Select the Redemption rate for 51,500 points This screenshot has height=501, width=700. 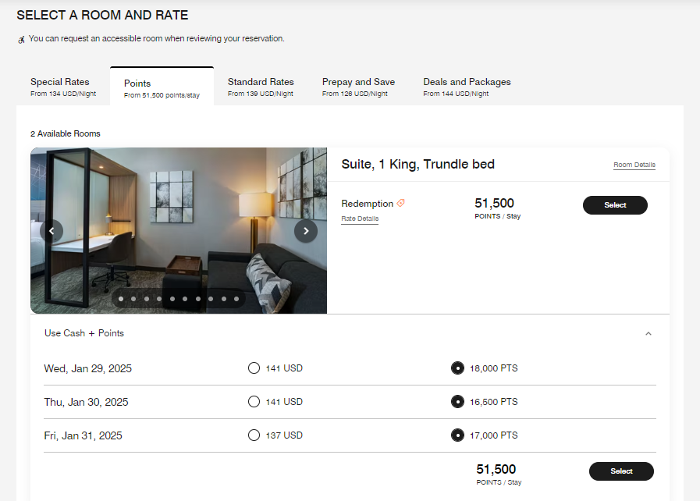coord(615,205)
